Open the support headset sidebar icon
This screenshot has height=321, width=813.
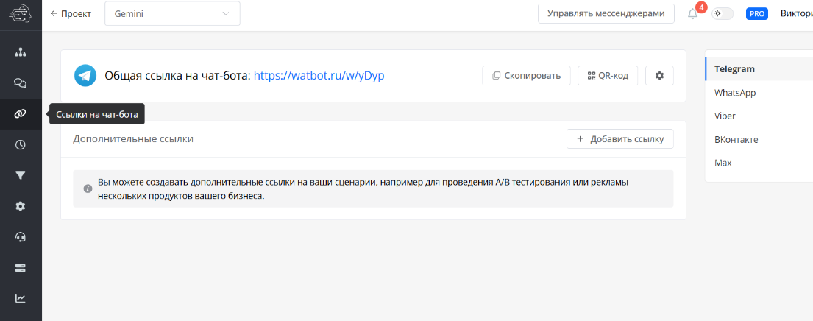coord(21,237)
